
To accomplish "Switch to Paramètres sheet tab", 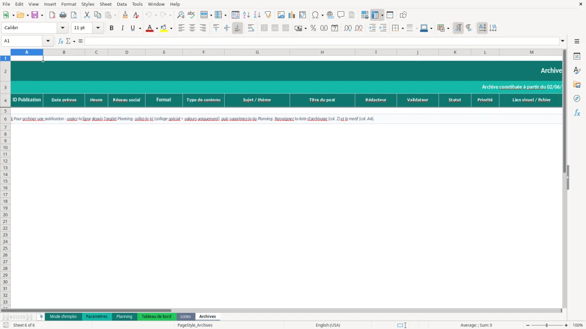I will click(97, 317).
